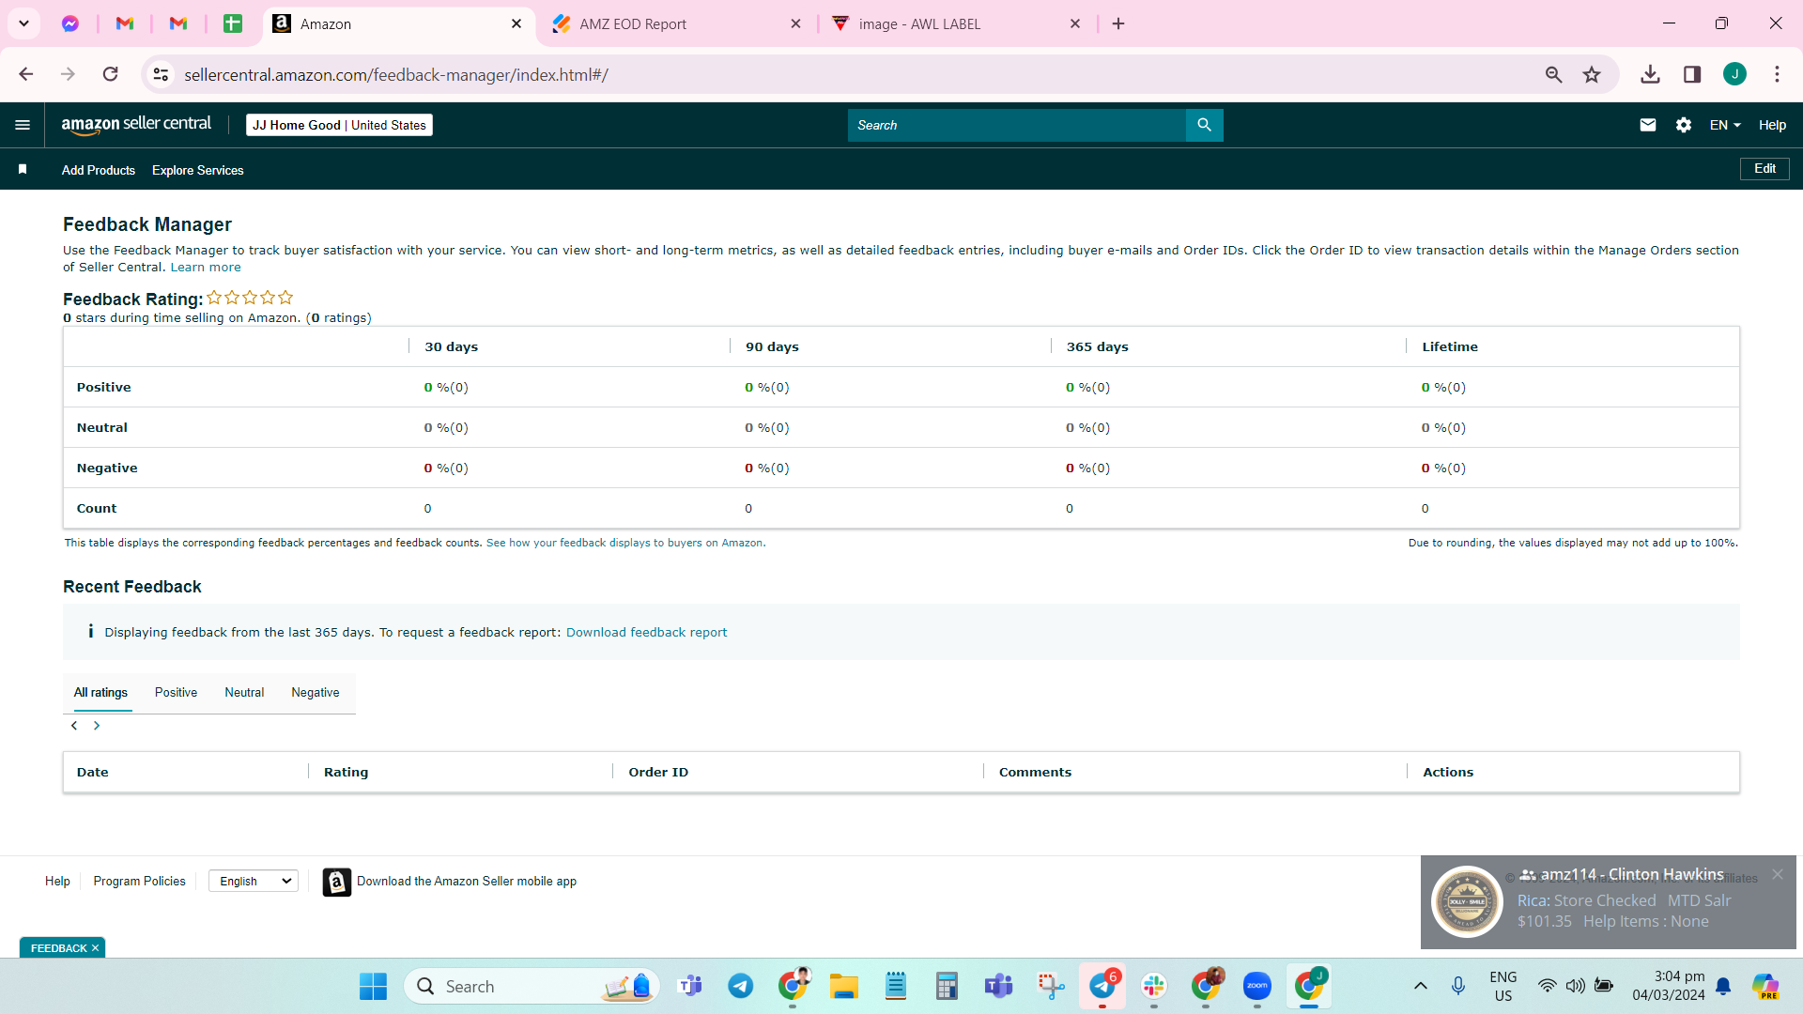This screenshot has height=1014, width=1803.
Task: View site information icon in address bar
Action: 162,74
